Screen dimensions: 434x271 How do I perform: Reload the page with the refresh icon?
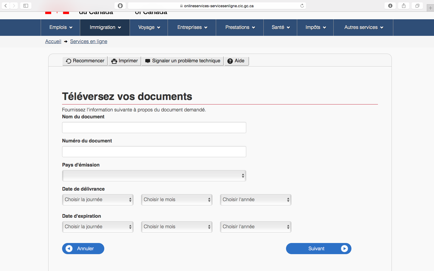302,6
